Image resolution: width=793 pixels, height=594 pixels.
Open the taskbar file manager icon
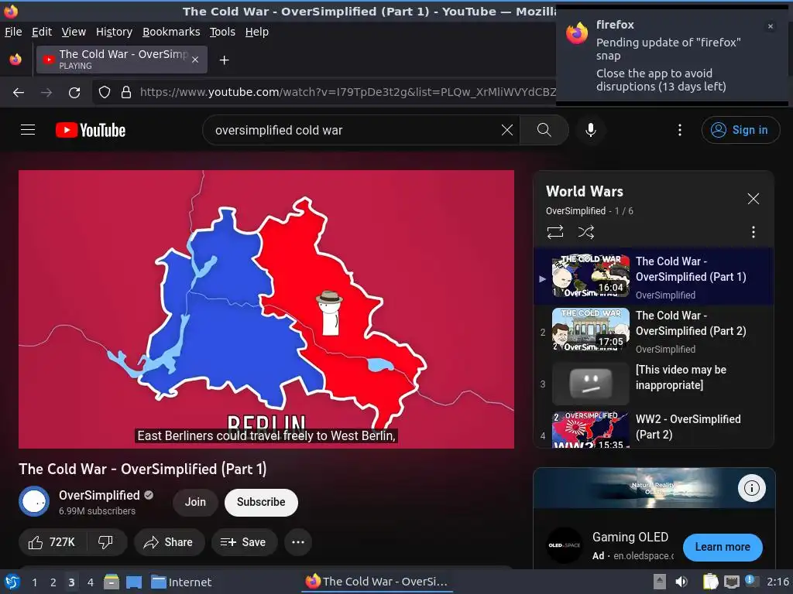[x=112, y=582]
